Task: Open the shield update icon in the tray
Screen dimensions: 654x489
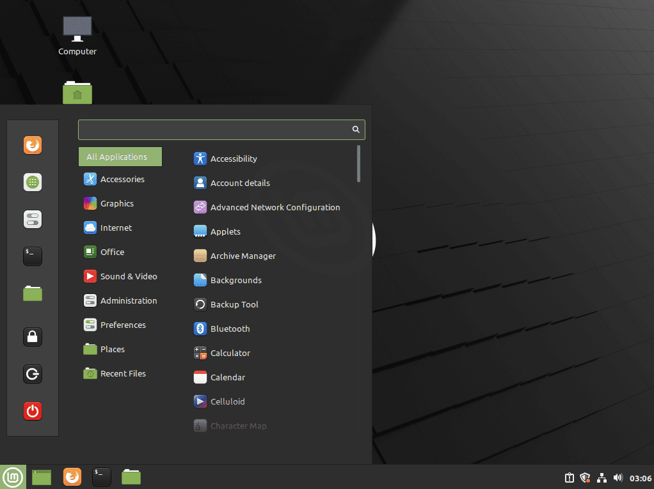Action: pyautogui.click(x=585, y=477)
